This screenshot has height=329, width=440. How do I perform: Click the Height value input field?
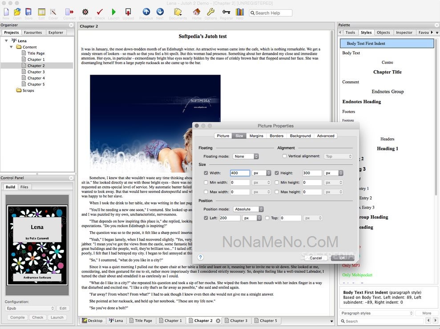[312, 173]
